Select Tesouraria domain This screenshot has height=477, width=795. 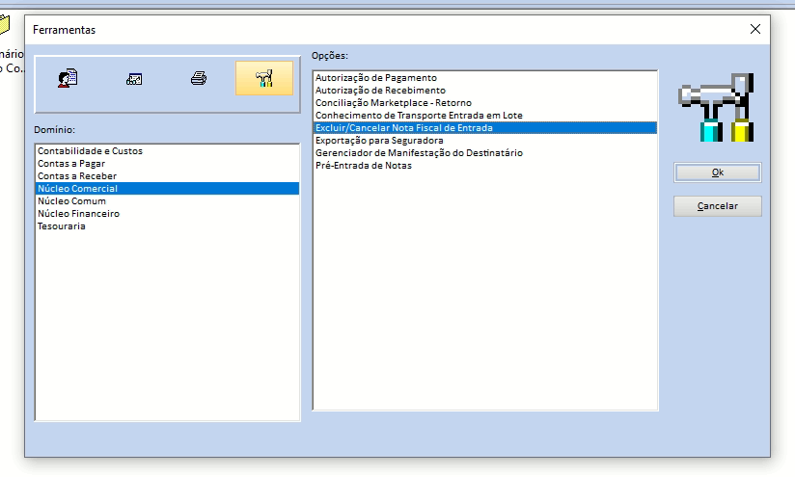pos(167,226)
